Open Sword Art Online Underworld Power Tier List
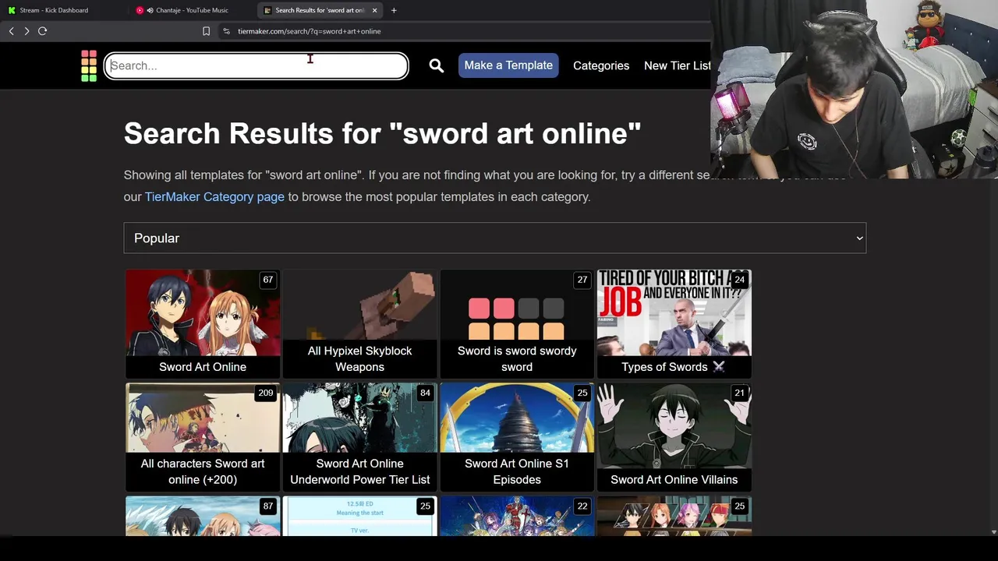Viewport: 998px width, 561px height. point(359,436)
